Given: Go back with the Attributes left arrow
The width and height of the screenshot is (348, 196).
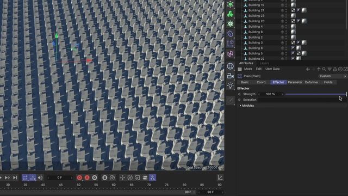Looking at the screenshot, I should 308,69.
